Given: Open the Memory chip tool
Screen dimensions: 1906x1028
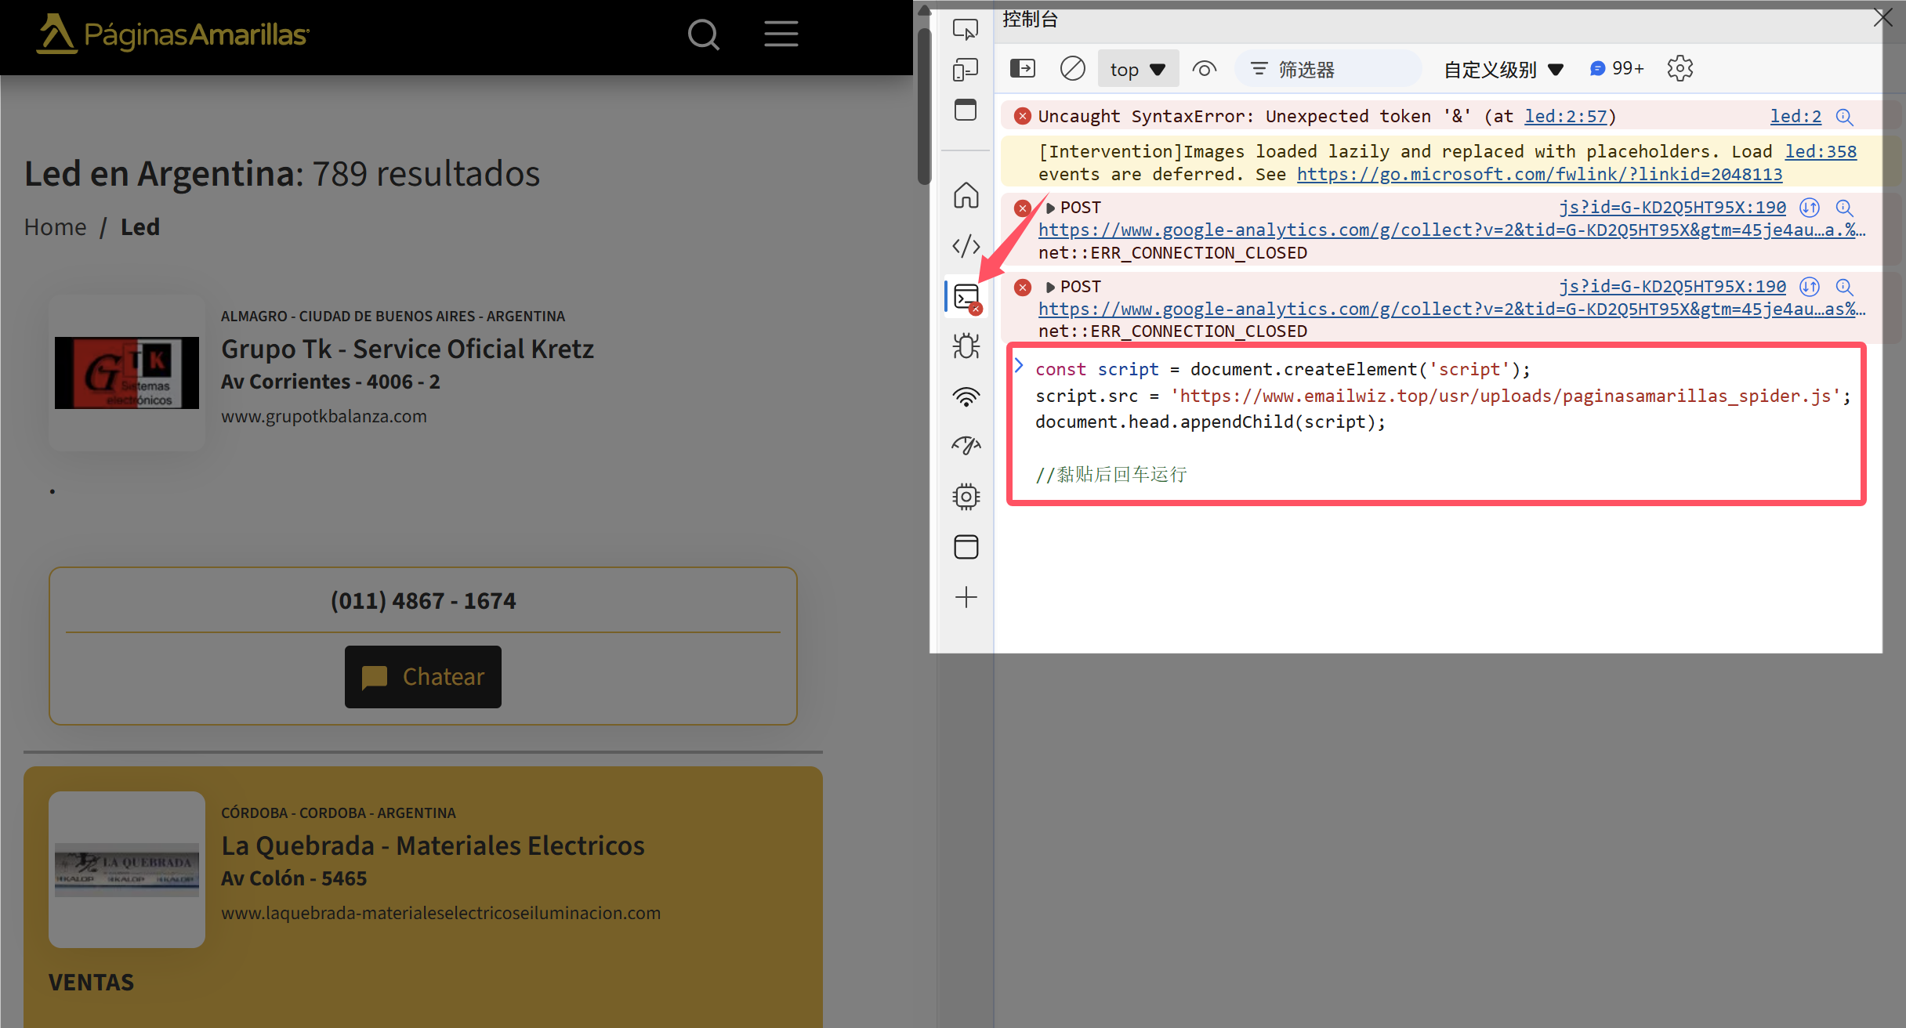Looking at the screenshot, I should (x=966, y=497).
